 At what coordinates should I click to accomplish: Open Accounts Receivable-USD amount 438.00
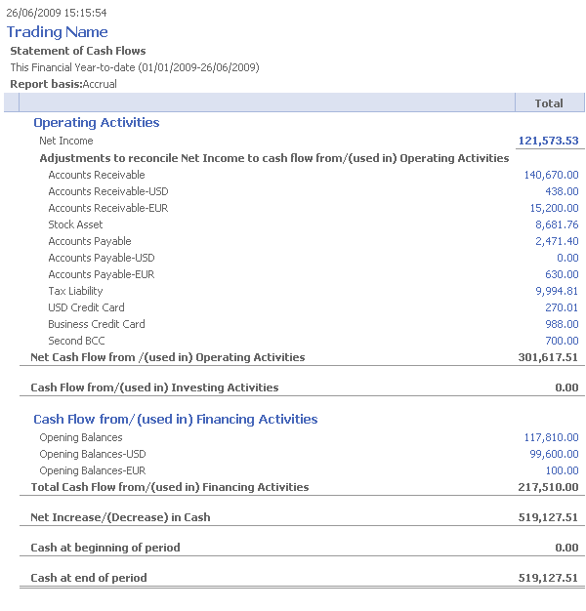click(x=562, y=191)
